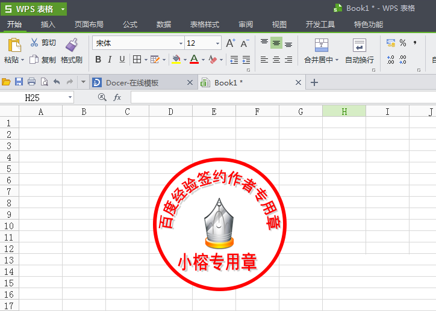Expand the font color dropdown arrow
The width and height of the screenshot is (436, 311).
203,60
